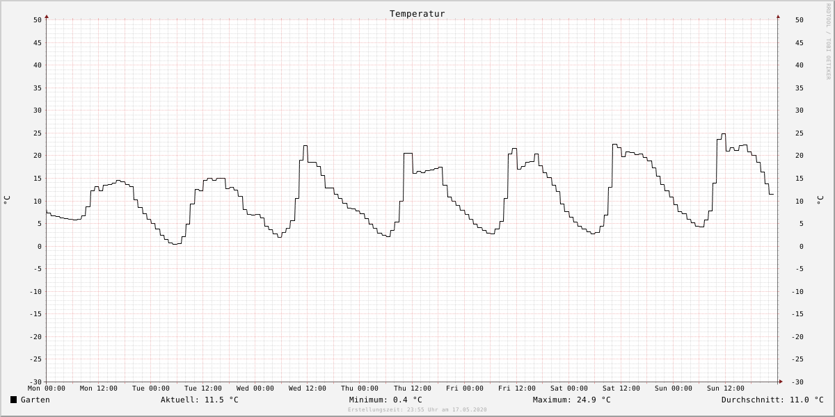
Task: Click the Mon 12:00 time axis label
Action: tap(99, 389)
